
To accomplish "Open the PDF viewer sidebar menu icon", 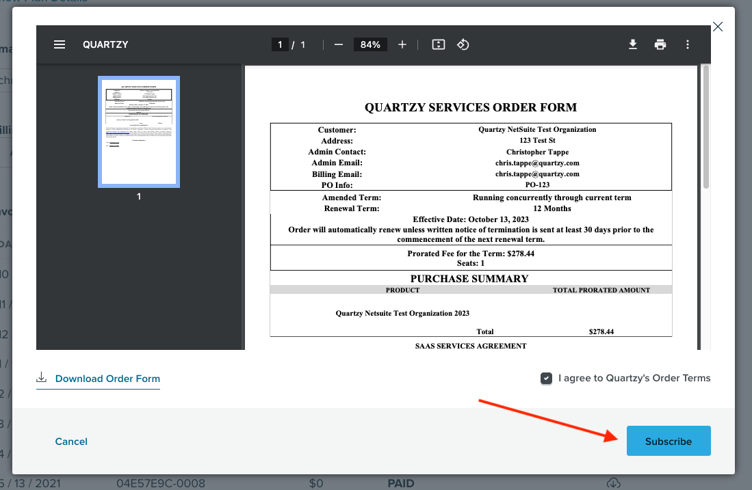I will 60,44.
